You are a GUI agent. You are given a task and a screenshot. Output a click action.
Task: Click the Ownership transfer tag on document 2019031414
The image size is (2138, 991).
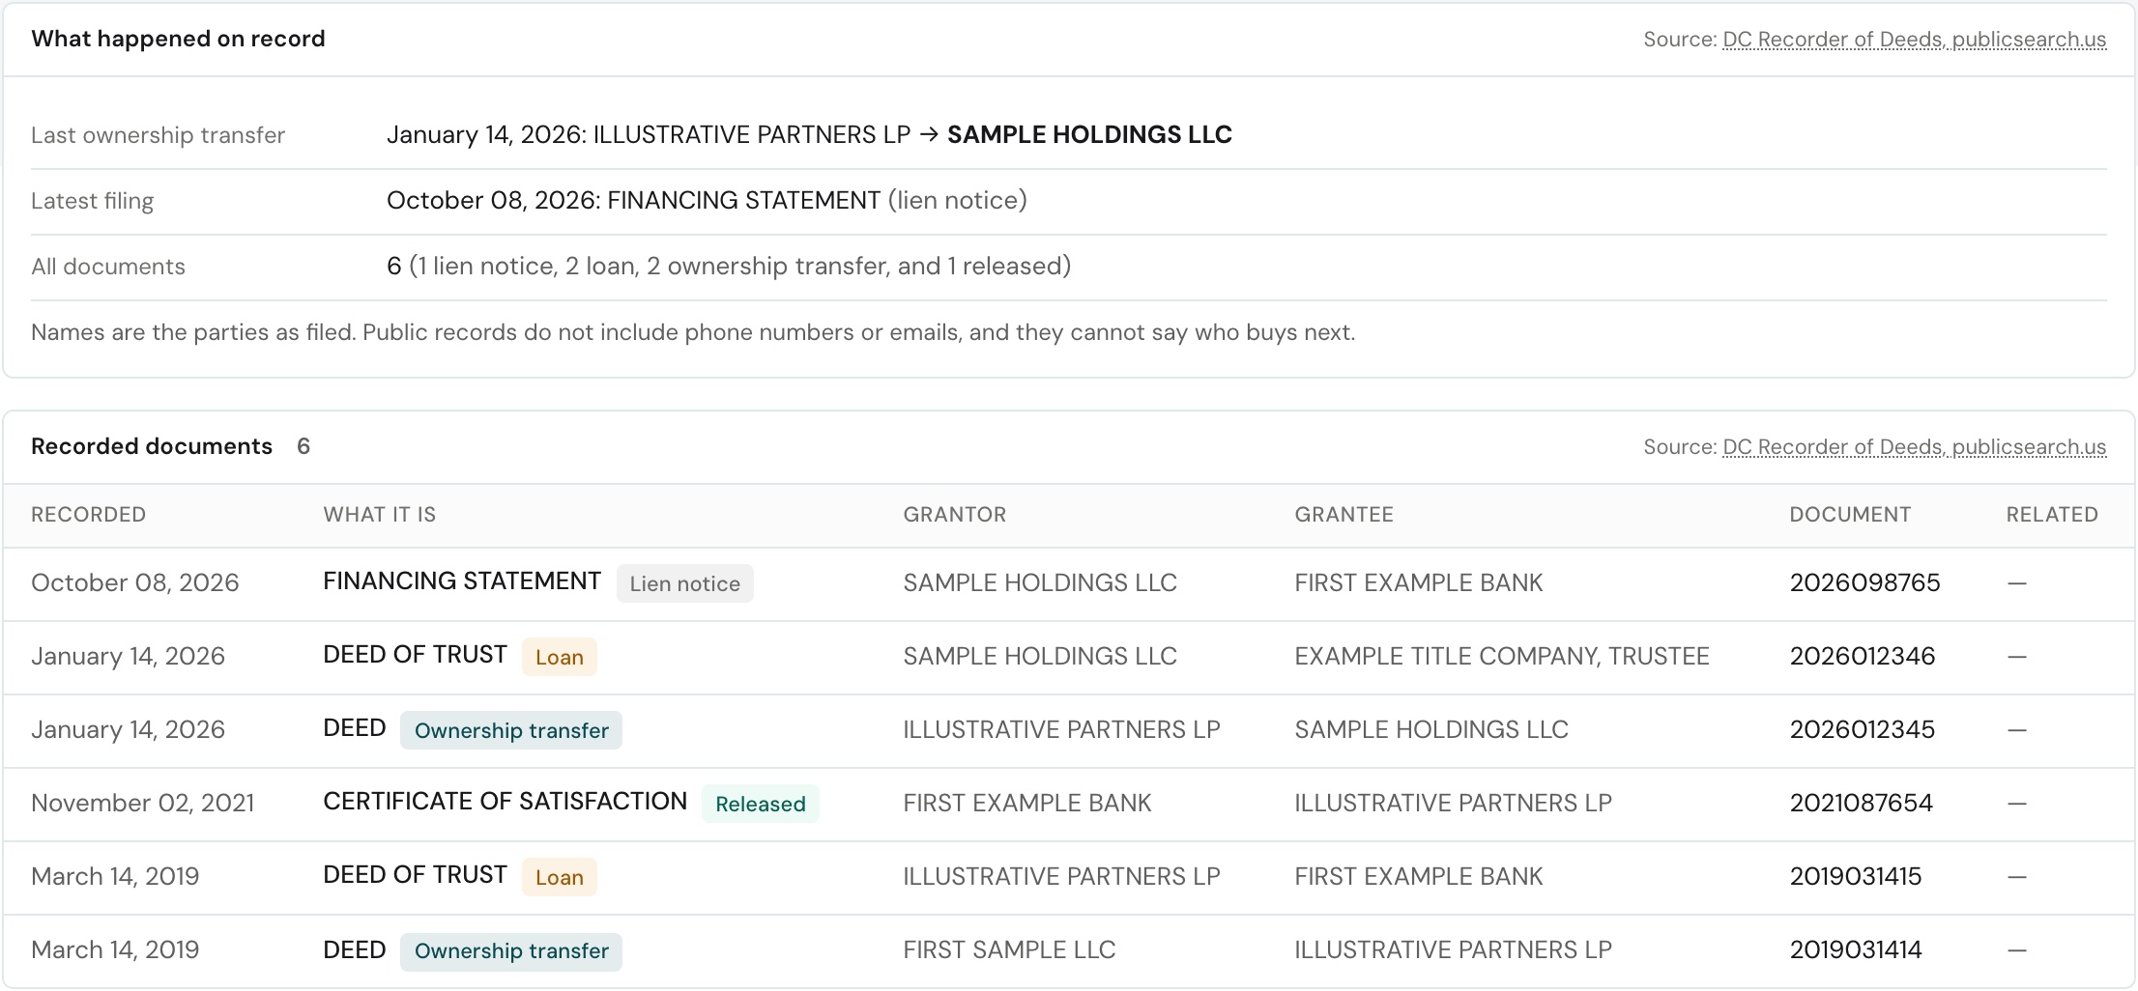point(511,950)
